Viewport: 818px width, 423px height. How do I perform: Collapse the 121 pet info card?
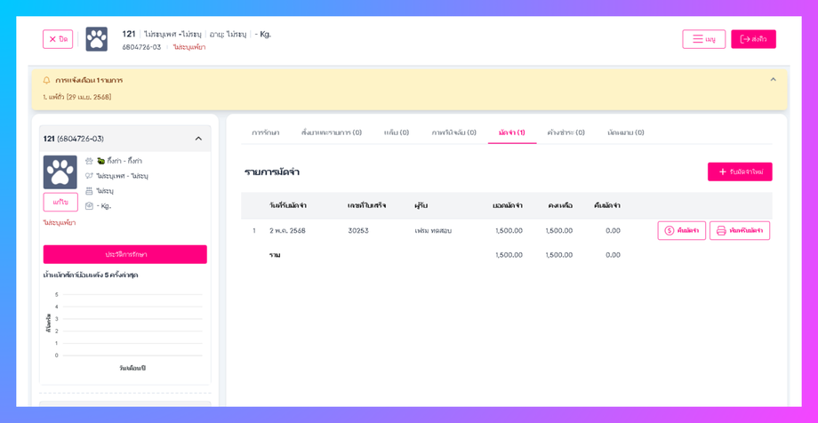tap(198, 139)
